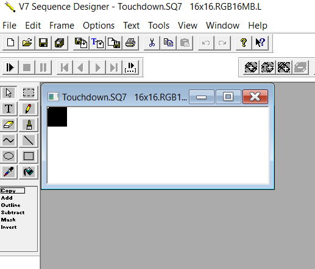Minimize the Touchdown.SQ7 child window
315x269 pixels.
pyautogui.click(x=202, y=97)
